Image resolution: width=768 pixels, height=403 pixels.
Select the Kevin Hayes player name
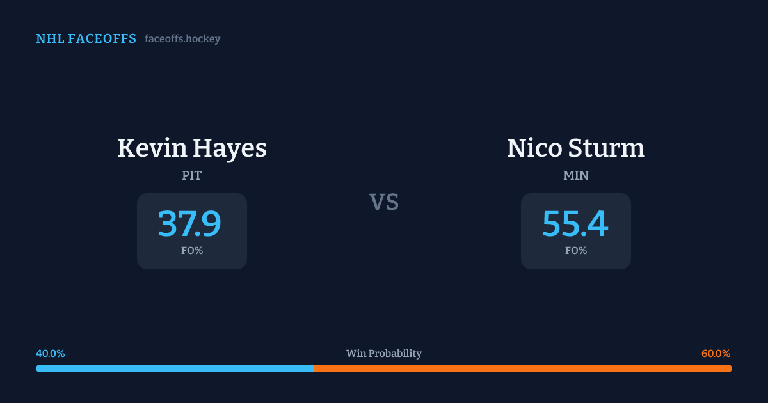pos(192,148)
